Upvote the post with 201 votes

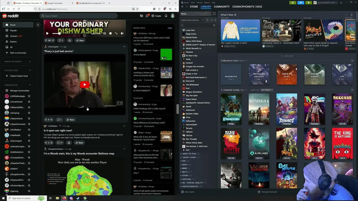[46, 40]
